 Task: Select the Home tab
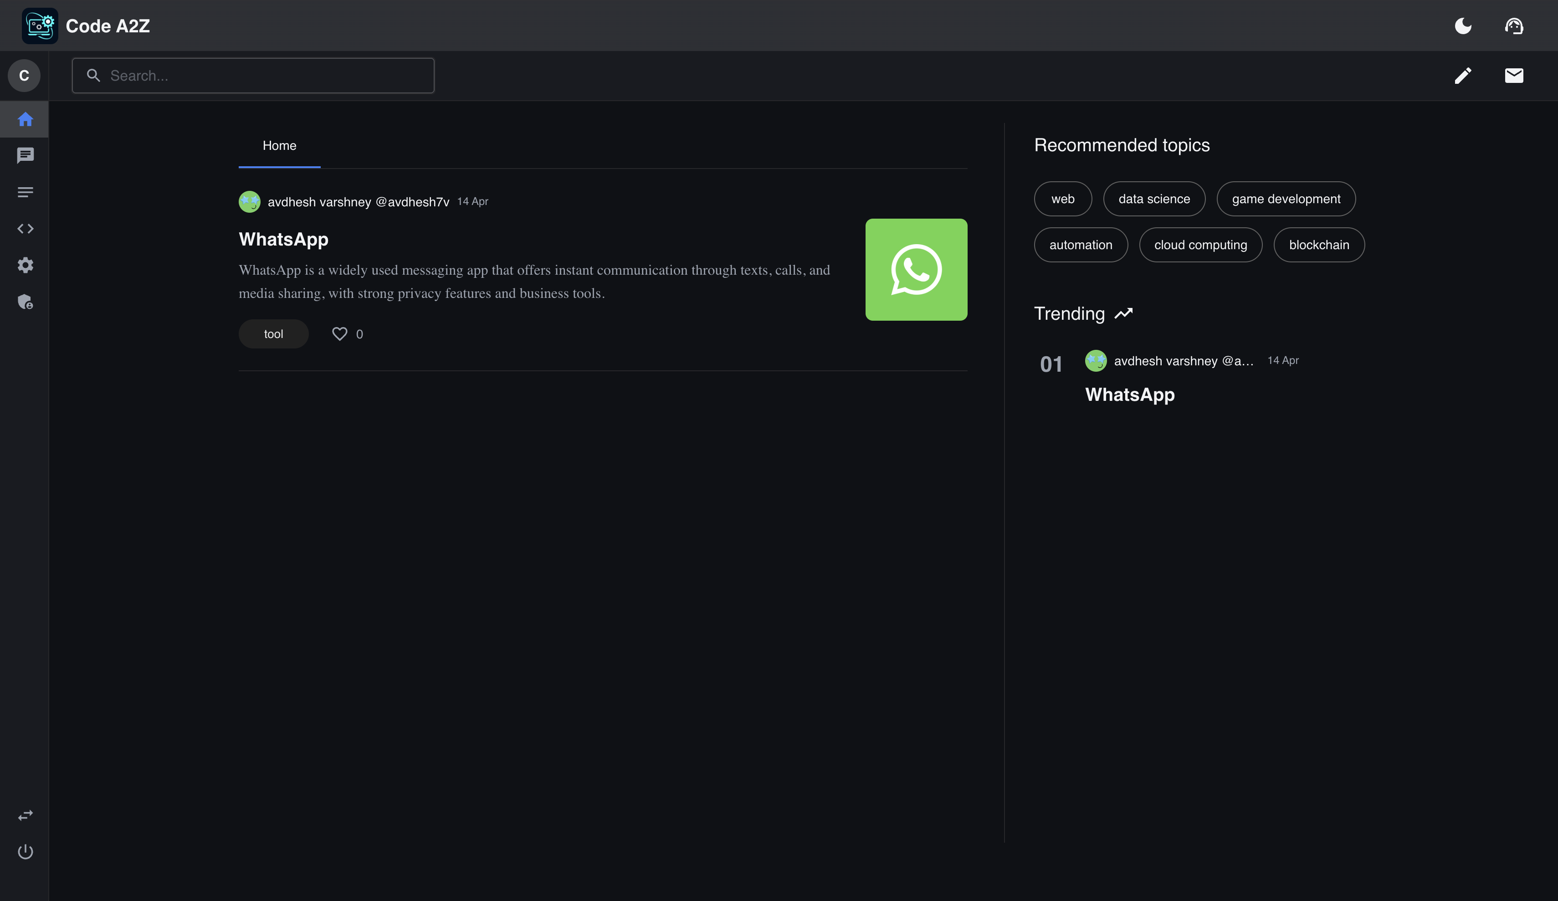pyautogui.click(x=279, y=146)
